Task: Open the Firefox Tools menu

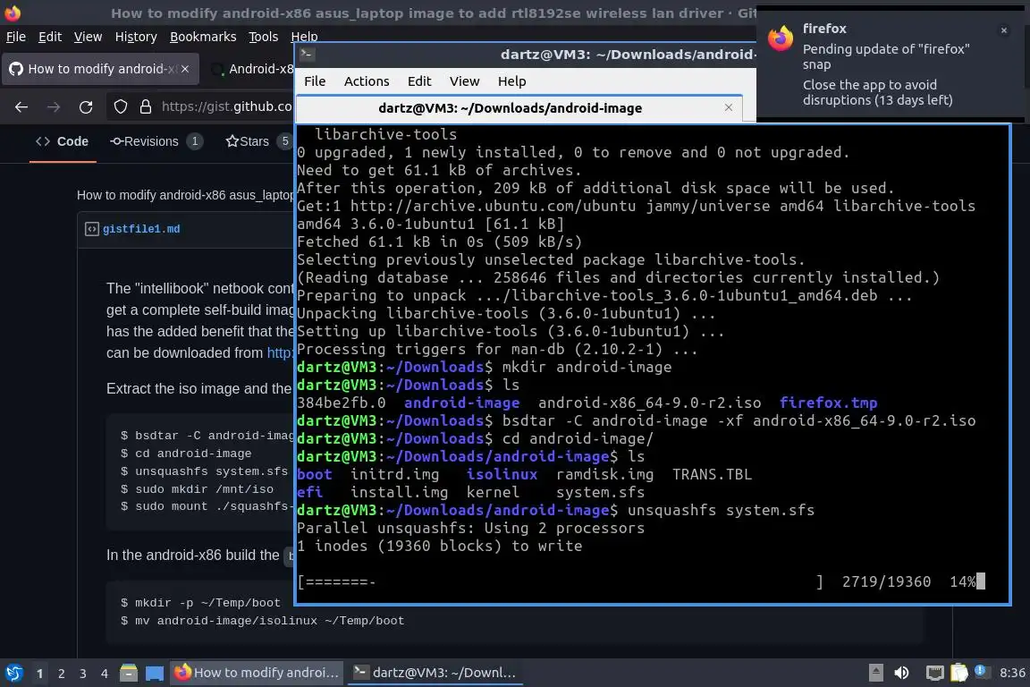Action: pos(264,37)
